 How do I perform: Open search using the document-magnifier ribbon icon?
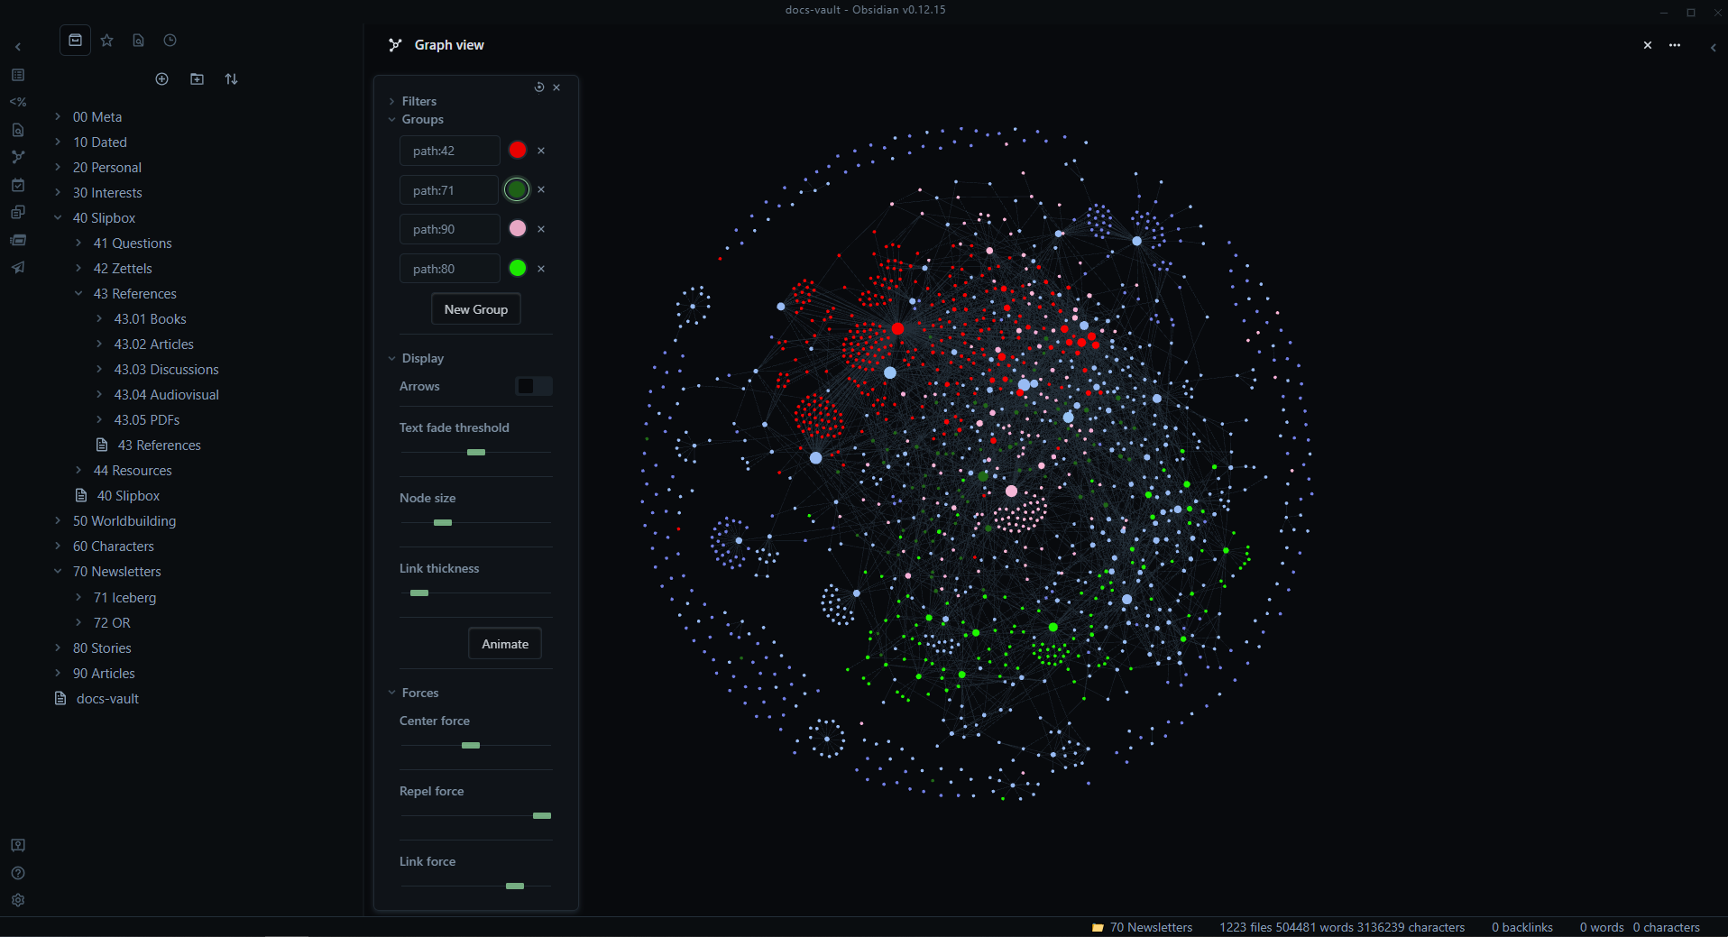click(18, 129)
